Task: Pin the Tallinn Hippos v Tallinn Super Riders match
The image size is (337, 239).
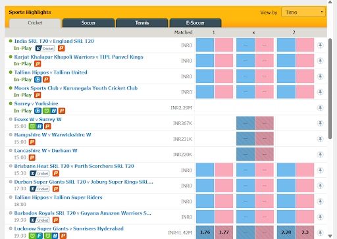Action: [320, 201]
